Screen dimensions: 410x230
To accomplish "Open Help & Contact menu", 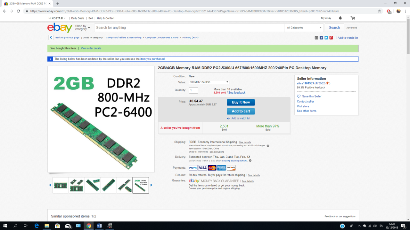I will [x=106, y=18].
